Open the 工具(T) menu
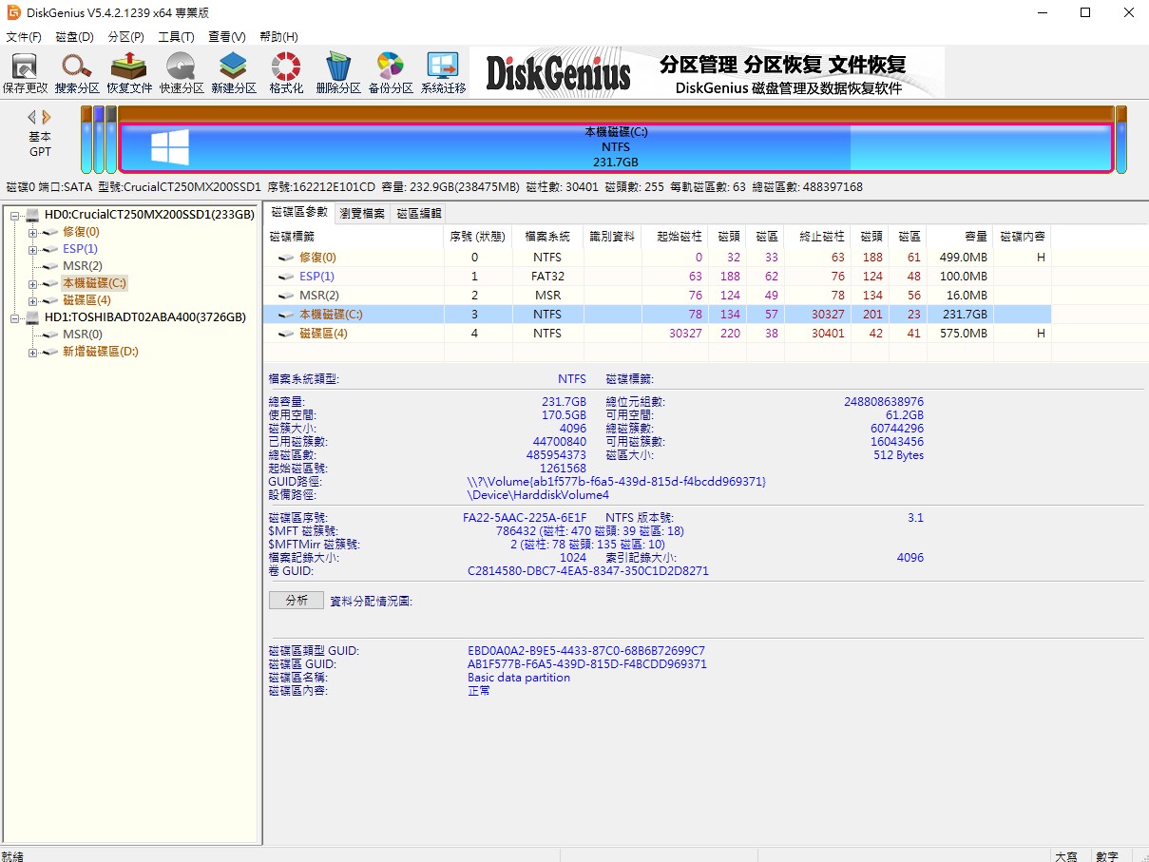Screen dimensions: 1149x862 coord(176,37)
